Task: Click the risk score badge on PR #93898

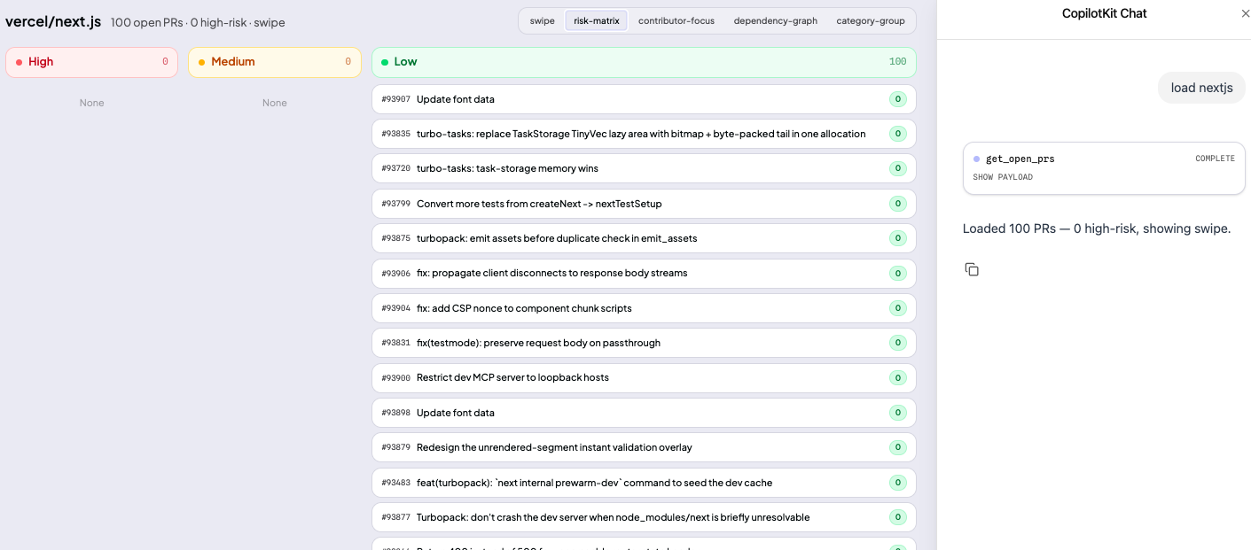Action: click(898, 413)
